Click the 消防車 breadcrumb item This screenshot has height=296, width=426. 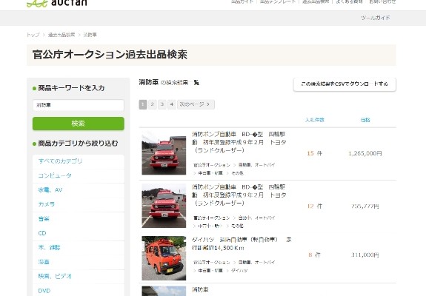point(90,35)
